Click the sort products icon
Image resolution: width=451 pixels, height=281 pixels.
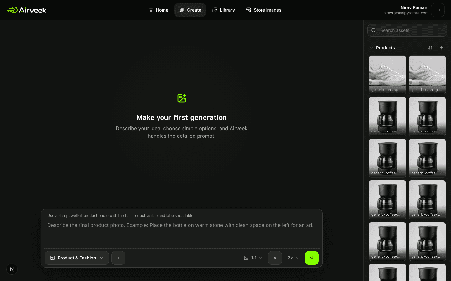(430, 48)
